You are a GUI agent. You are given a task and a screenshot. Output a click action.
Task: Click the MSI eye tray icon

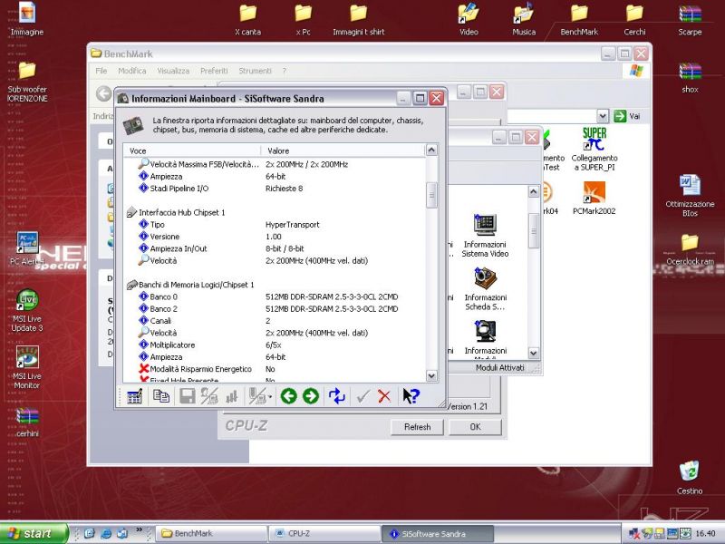pos(685,533)
